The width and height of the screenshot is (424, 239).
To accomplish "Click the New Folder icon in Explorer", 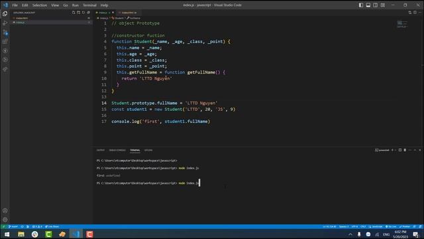I will [x=78, y=13].
